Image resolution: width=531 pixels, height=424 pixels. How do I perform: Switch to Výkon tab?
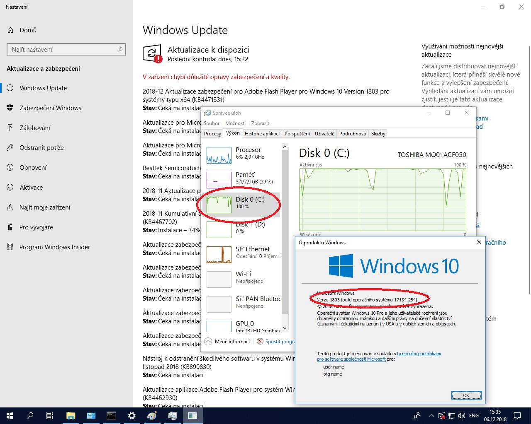click(x=233, y=133)
